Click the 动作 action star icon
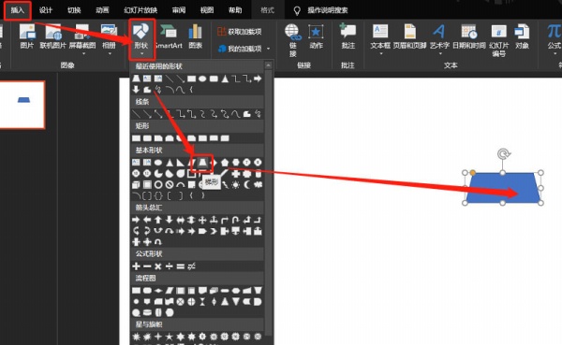 click(316, 36)
